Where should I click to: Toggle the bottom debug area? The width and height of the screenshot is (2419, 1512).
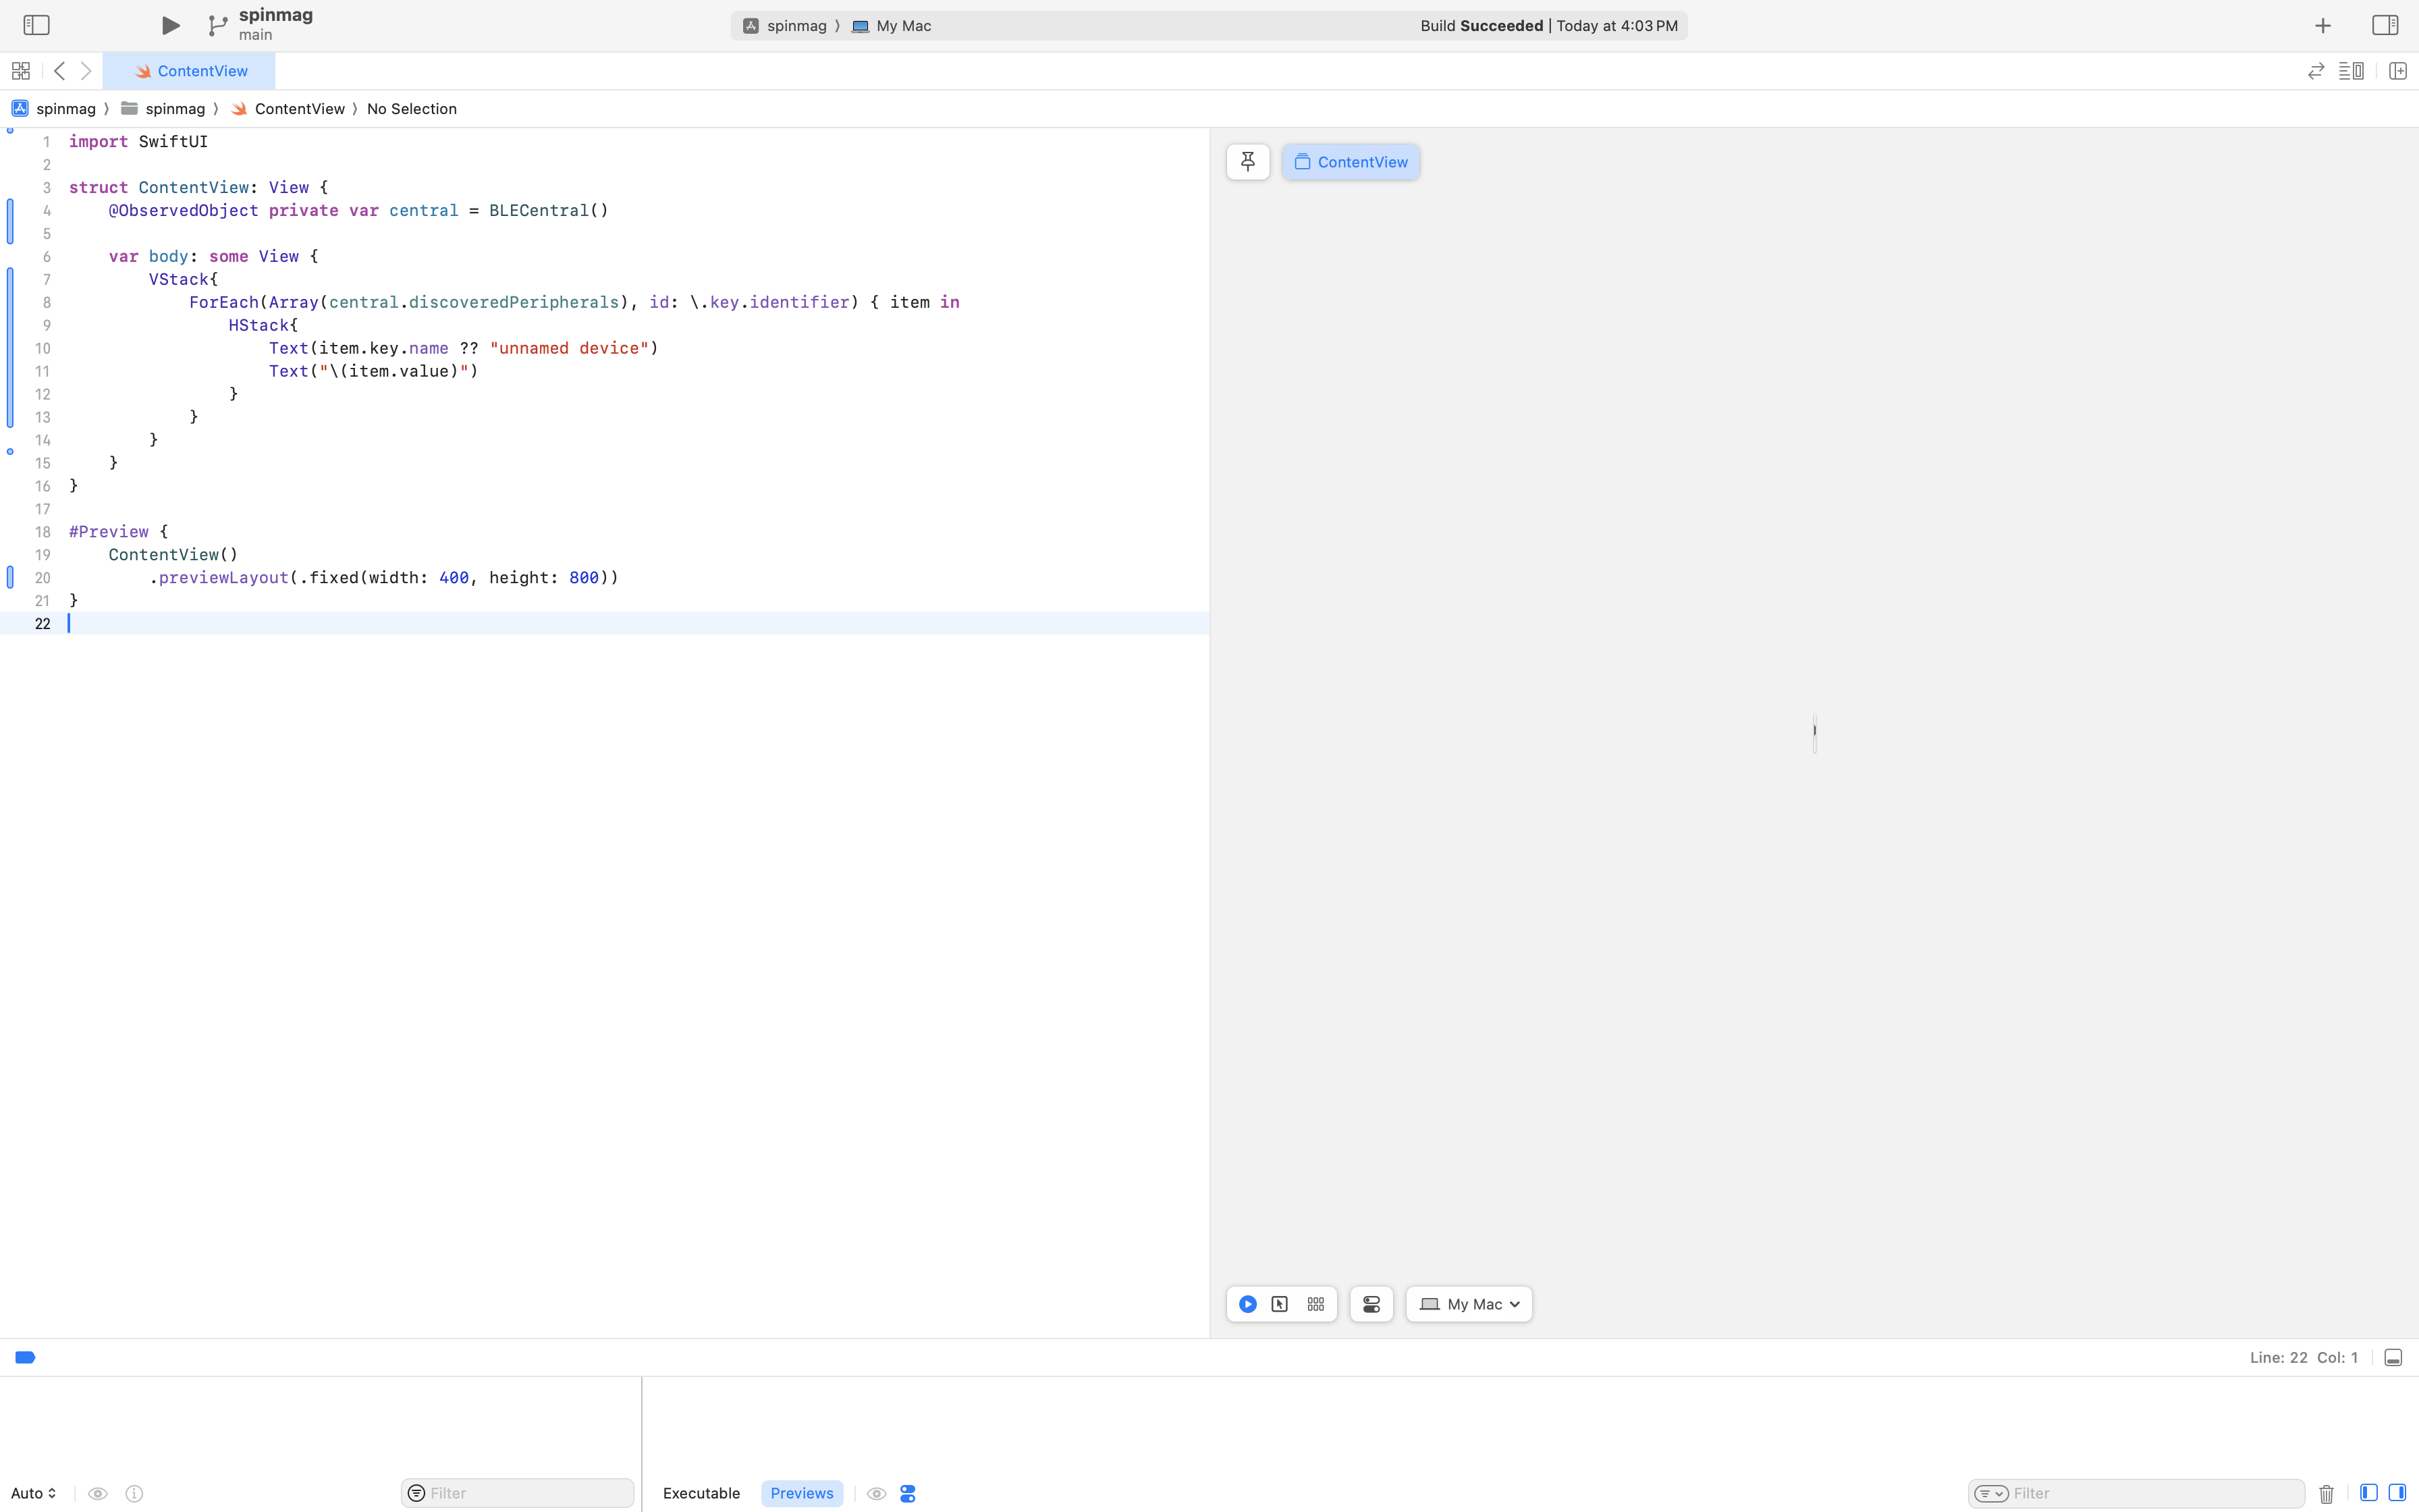pyautogui.click(x=2393, y=1357)
